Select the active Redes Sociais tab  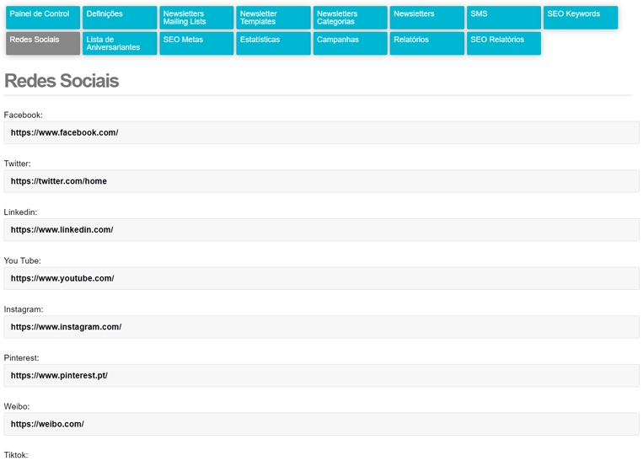(43, 44)
